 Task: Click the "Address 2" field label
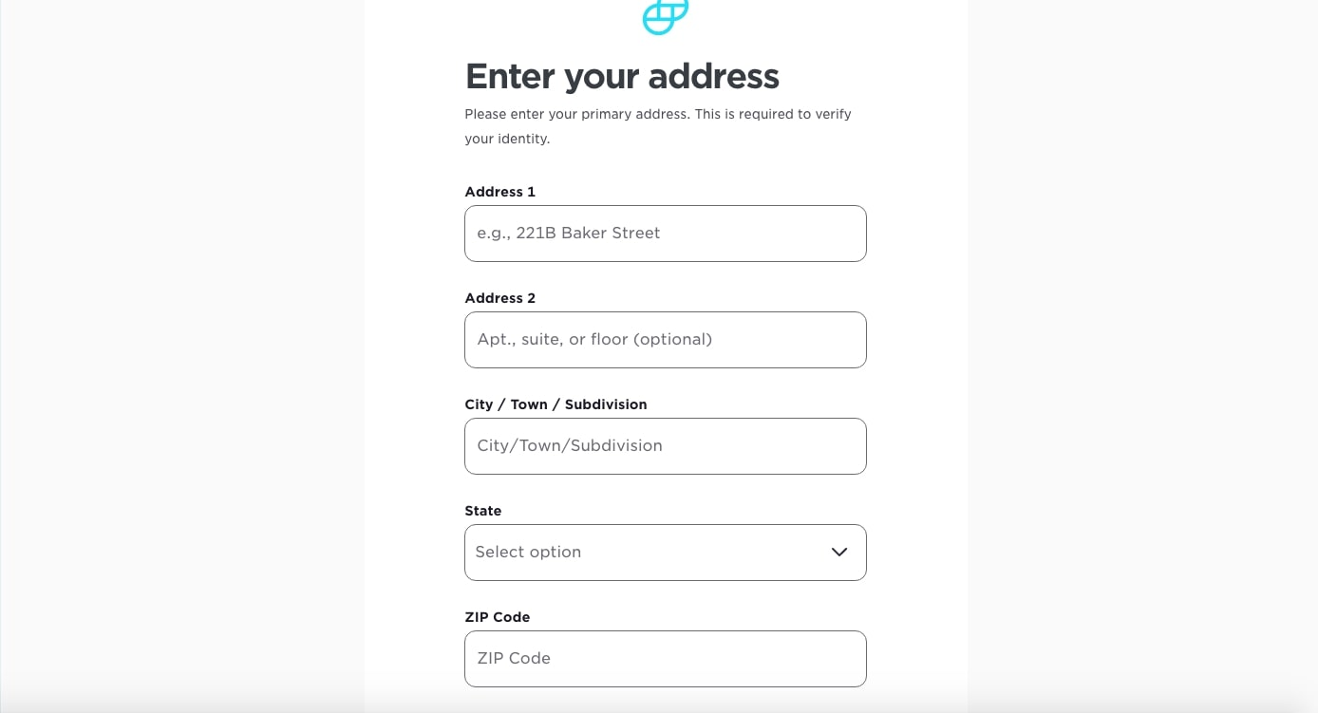tap(499, 298)
